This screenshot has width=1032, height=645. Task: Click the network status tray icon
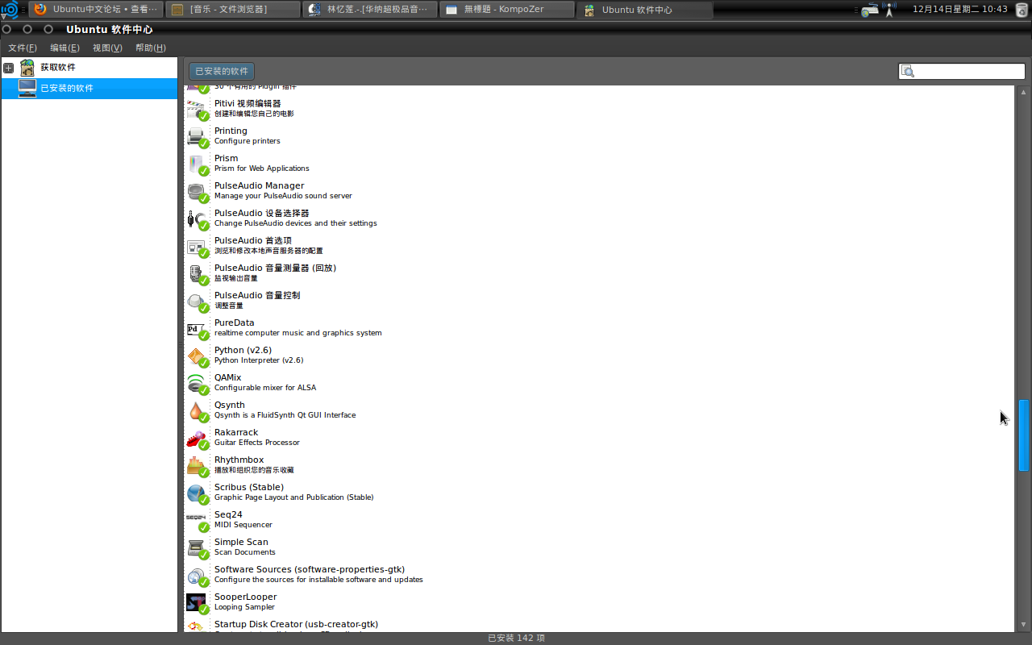point(889,10)
